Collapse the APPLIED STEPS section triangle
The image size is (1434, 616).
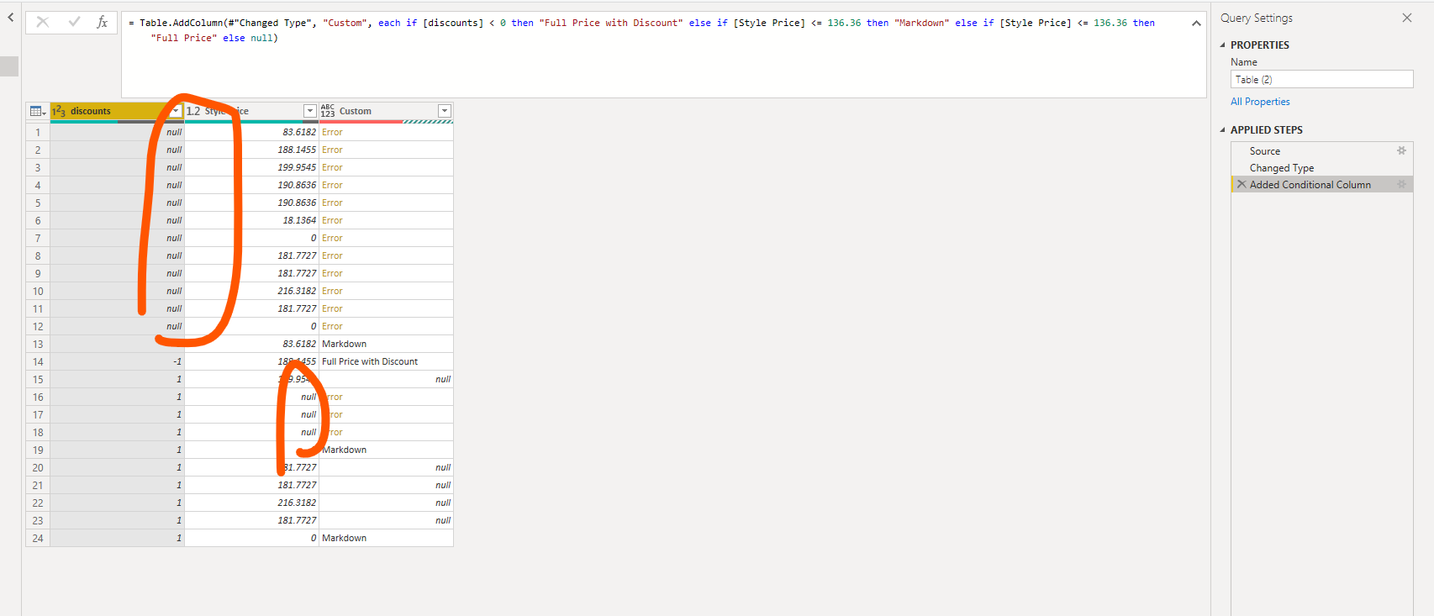1223,130
